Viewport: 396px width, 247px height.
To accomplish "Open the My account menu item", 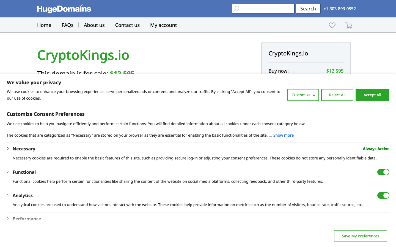I will (163, 25).
